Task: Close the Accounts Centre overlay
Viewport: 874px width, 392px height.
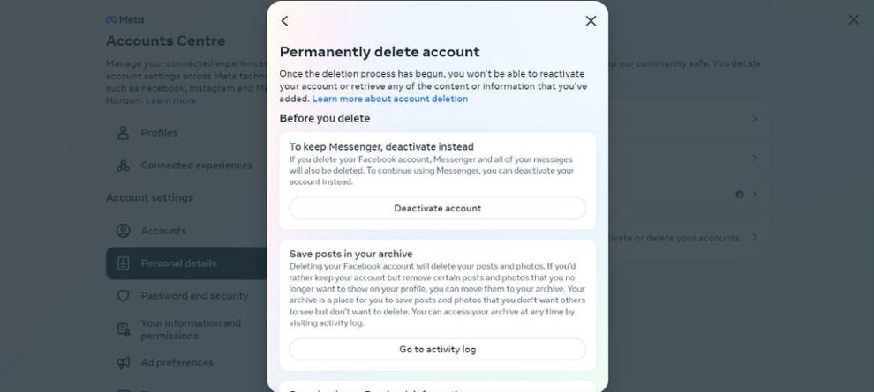Action: 853,19
